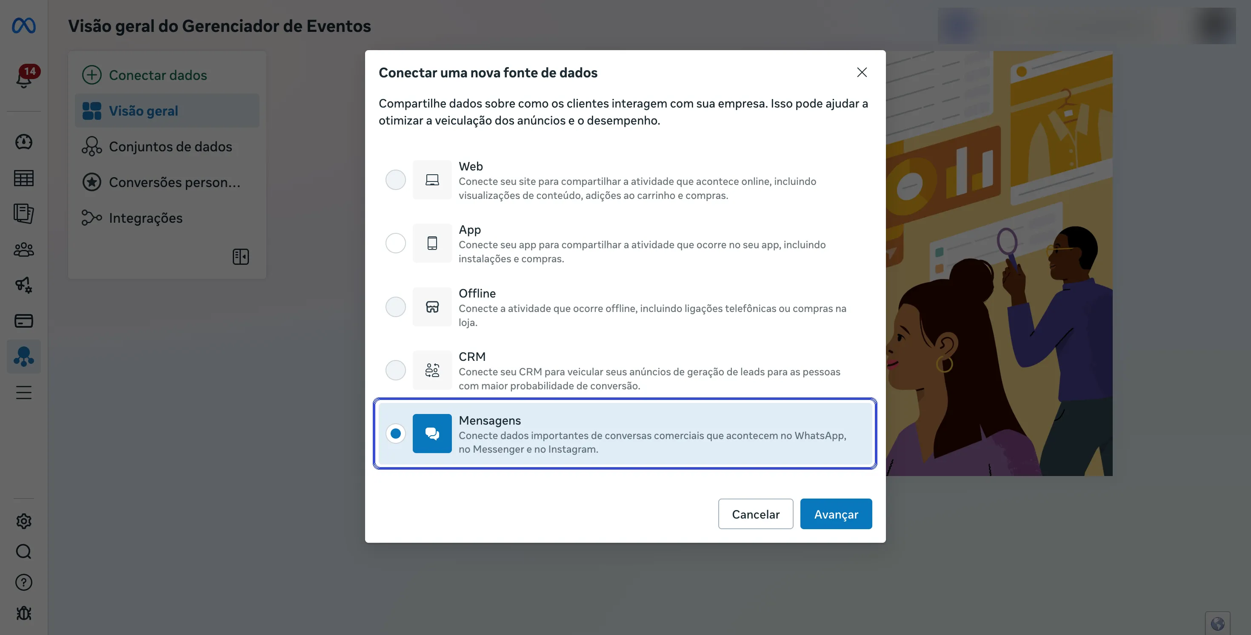Click the report a bug icon

(24, 613)
